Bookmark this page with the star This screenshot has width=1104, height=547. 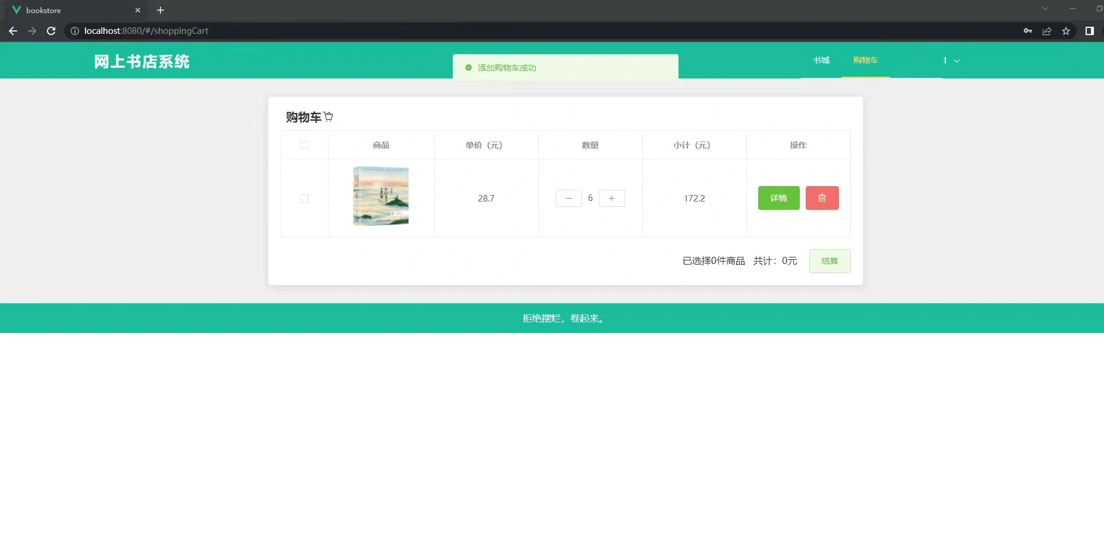point(1066,31)
